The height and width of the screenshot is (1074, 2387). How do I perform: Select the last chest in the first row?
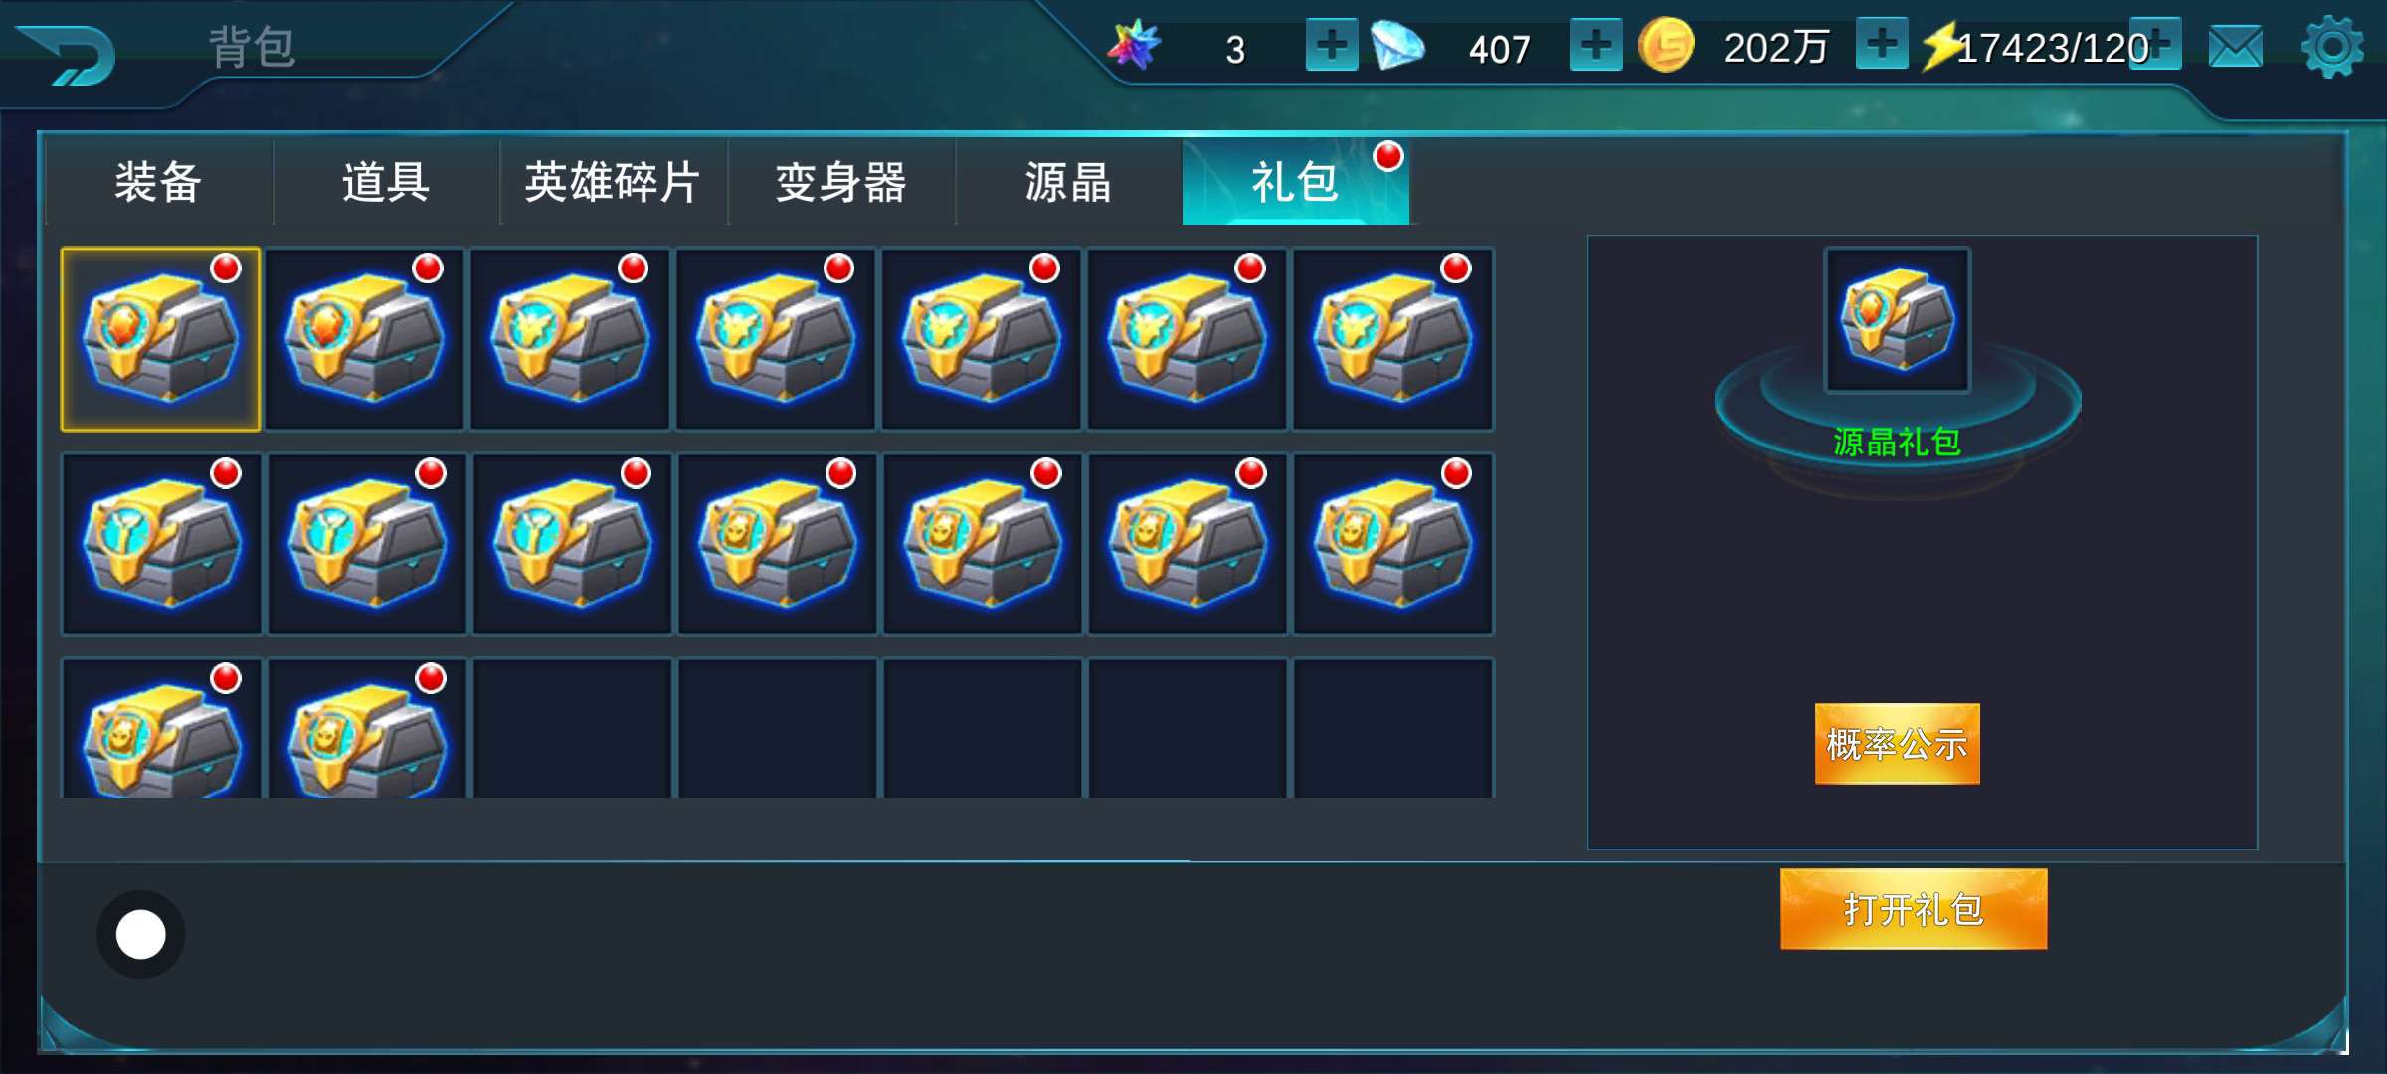tap(1392, 339)
